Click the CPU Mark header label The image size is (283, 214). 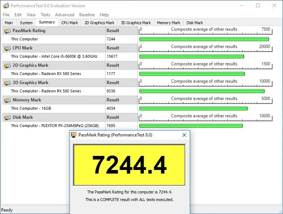pyautogui.click(x=23, y=48)
